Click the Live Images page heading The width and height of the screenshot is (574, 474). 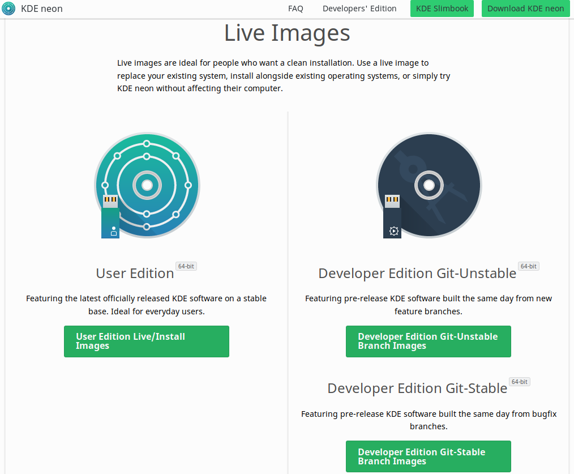(287, 33)
